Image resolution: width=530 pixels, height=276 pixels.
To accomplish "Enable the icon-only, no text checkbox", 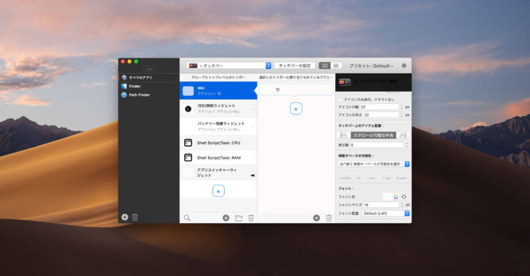I will 340,99.
